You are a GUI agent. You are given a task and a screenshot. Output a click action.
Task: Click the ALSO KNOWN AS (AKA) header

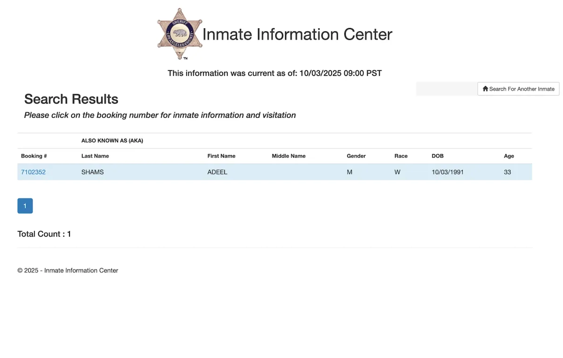pos(112,141)
